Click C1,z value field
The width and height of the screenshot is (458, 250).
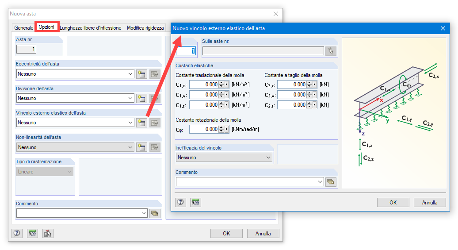[x=204, y=105]
